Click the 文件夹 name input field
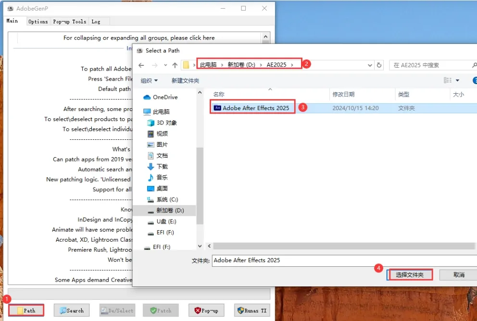Image resolution: width=477 pixels, height=321 pixels. pos(344,260)
